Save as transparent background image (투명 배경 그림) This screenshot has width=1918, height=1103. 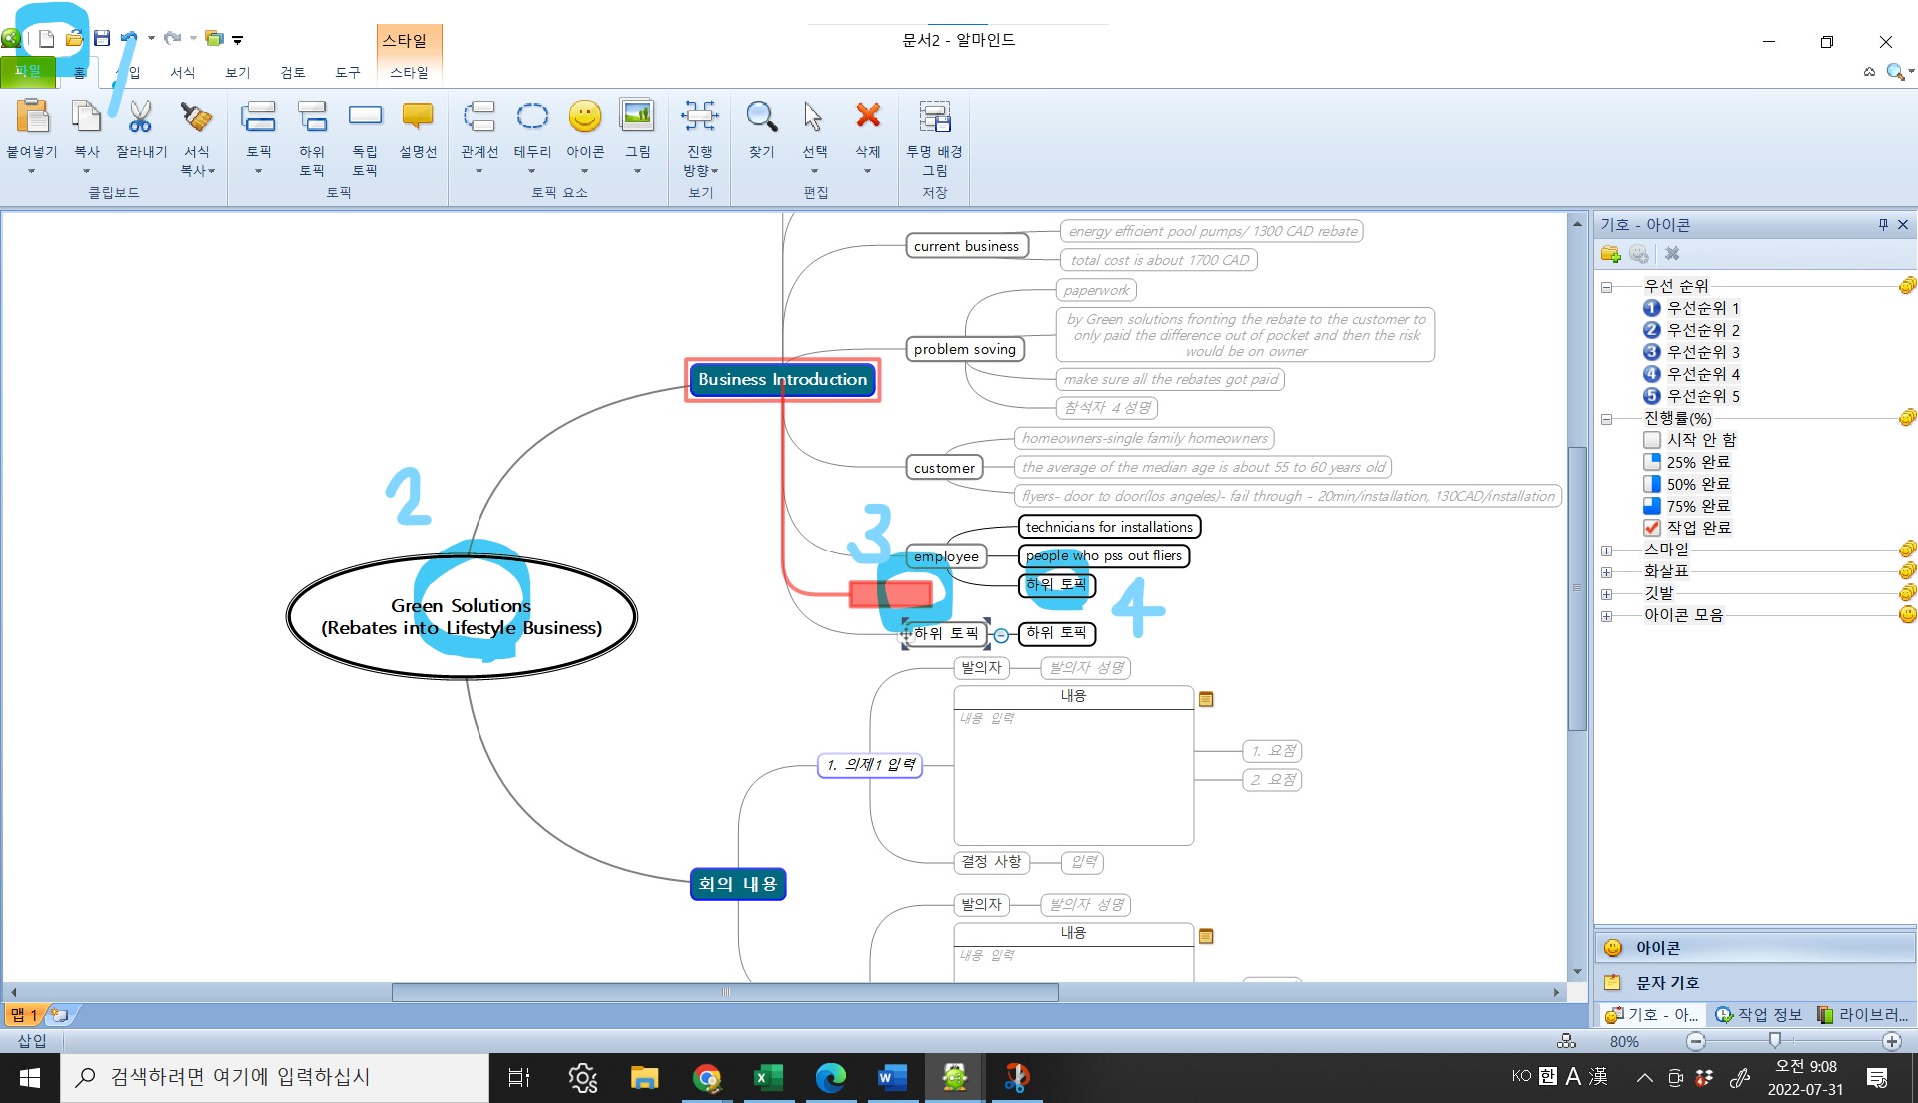[x=934, y=117]
